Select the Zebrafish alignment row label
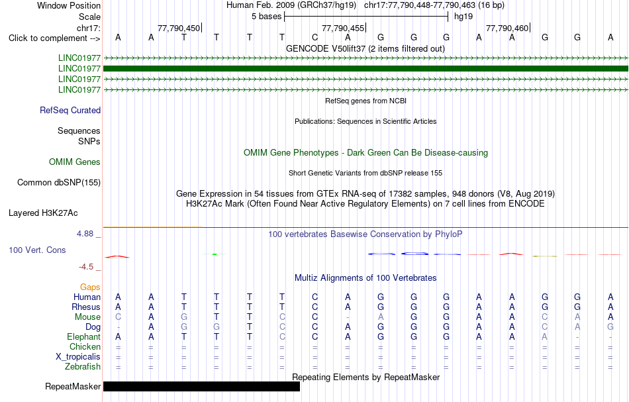Viewport: 629px width, 402px height. coord(83,367)
